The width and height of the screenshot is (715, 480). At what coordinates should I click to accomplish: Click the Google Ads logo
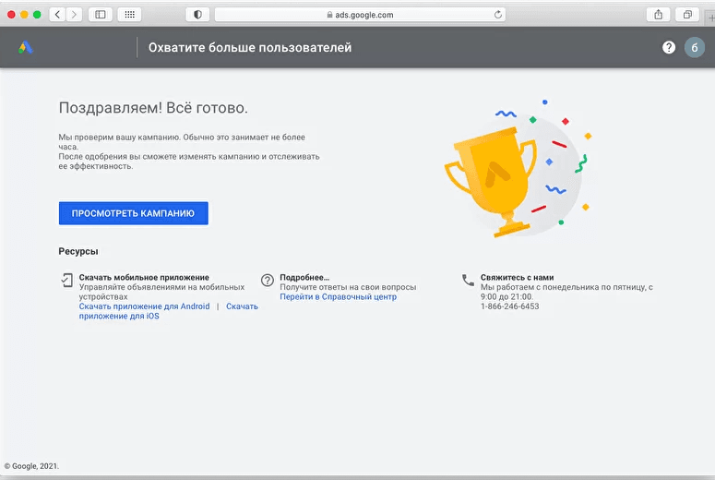[x=26, y=47]
